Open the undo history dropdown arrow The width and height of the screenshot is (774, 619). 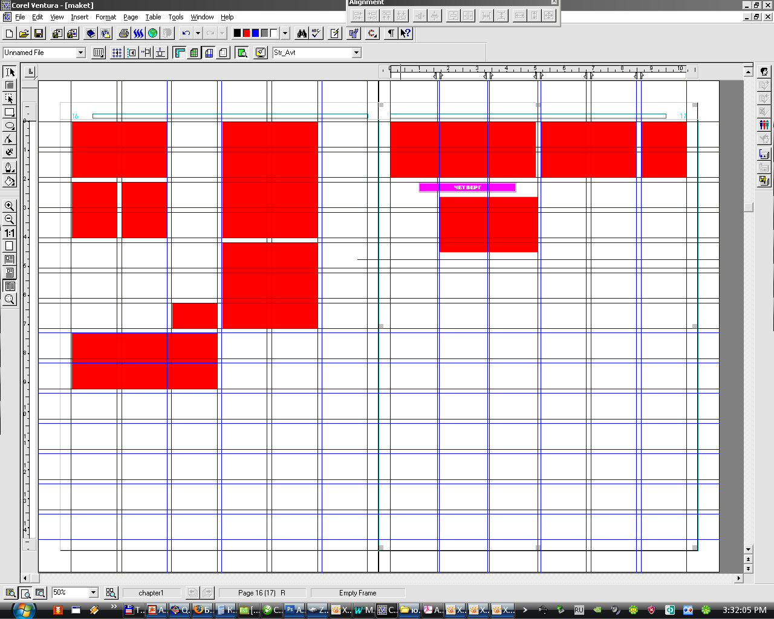pos(198,33)
